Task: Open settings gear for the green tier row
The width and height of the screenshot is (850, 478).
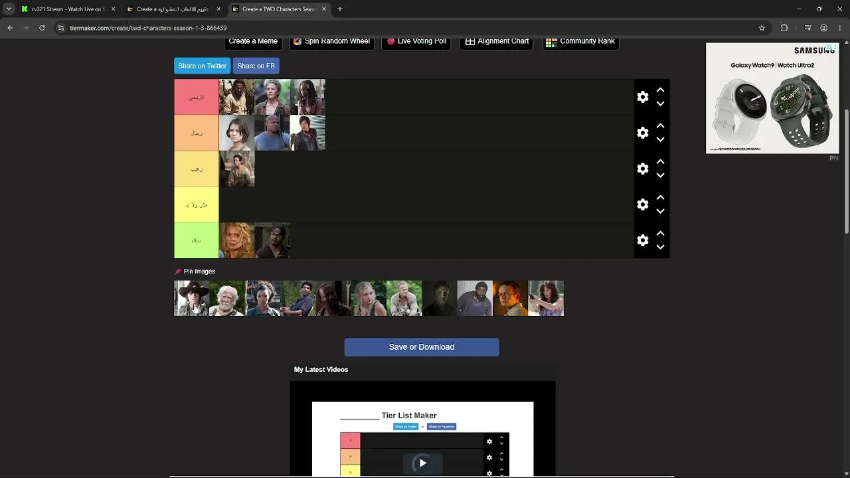Action: [642, 240]
